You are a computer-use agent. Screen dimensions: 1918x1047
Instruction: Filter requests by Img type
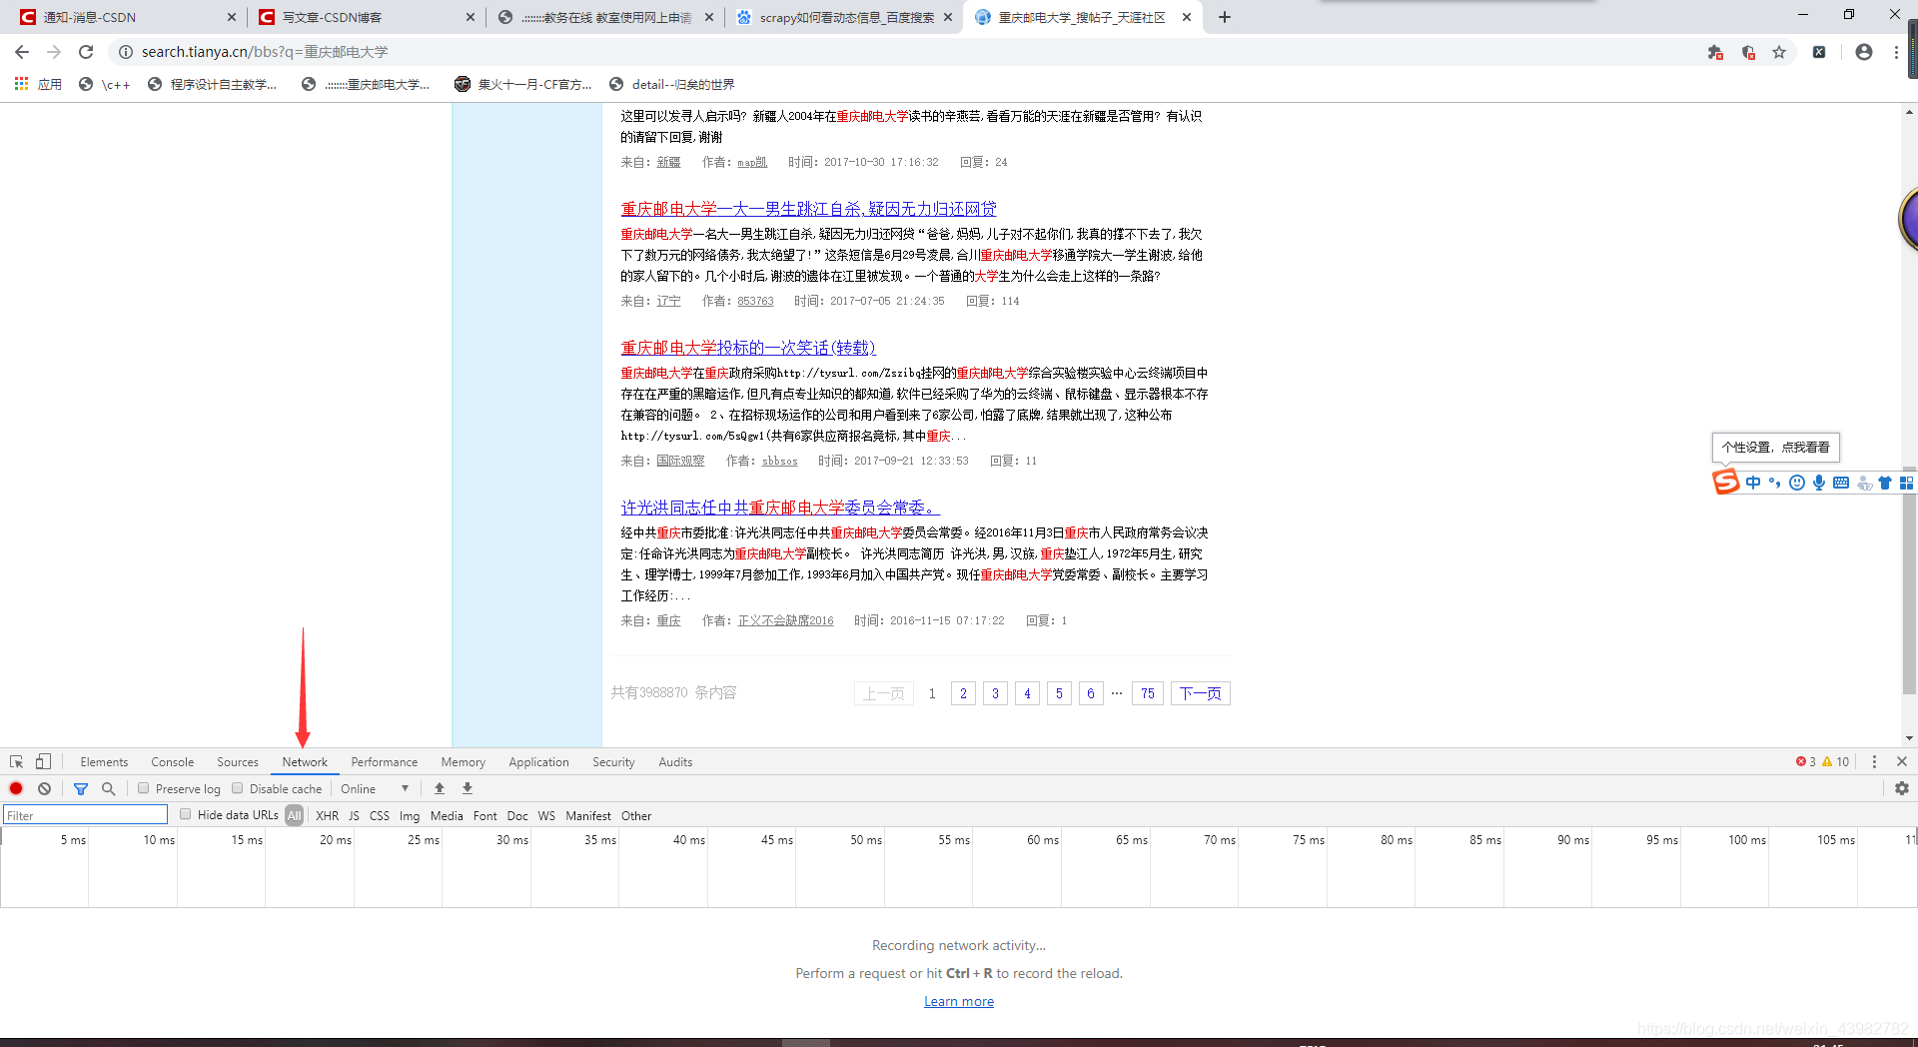click(410, 815)
